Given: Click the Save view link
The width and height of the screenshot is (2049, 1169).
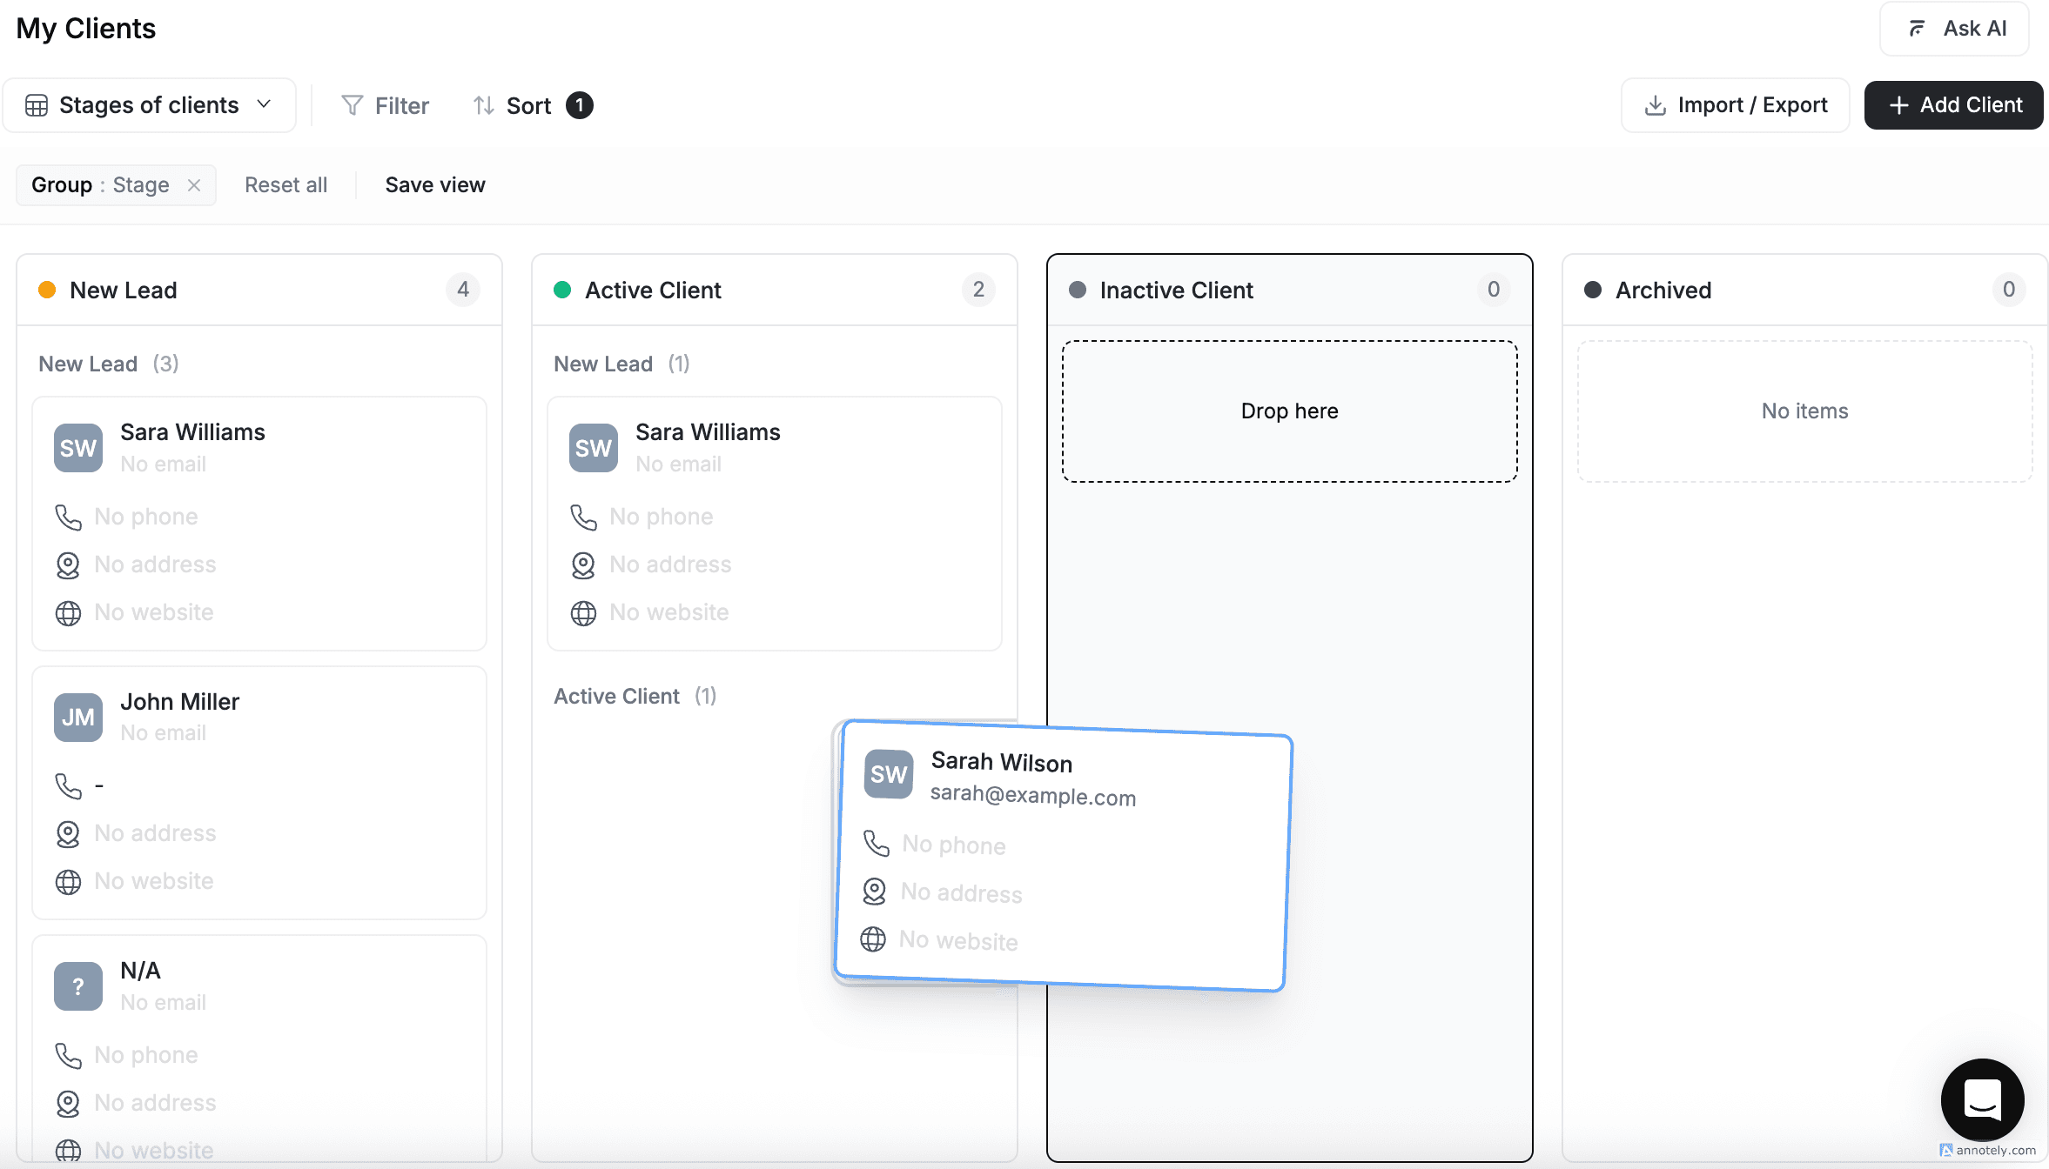Looking at the screenshot, I should (435, 184).
